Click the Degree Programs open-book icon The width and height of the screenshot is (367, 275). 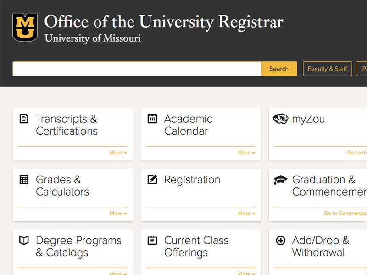[24, 240]
